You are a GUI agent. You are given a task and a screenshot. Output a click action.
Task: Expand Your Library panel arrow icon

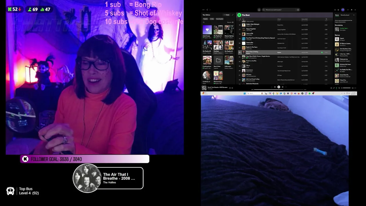232,15
